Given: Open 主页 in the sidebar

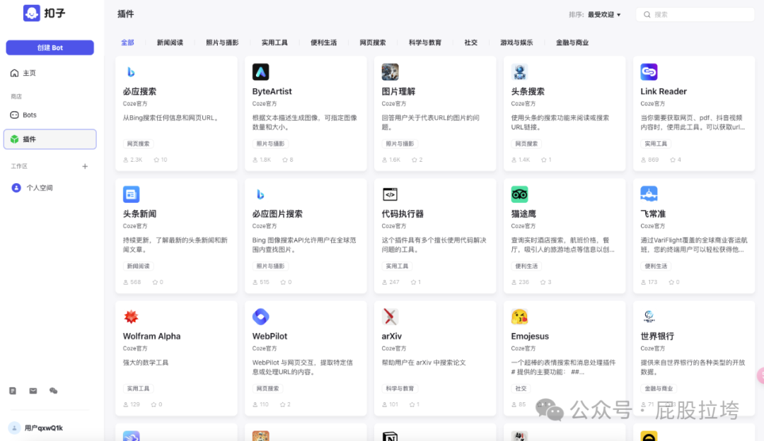Looking at the screenshot, I should pyautogui.click(x=50, y=73).
